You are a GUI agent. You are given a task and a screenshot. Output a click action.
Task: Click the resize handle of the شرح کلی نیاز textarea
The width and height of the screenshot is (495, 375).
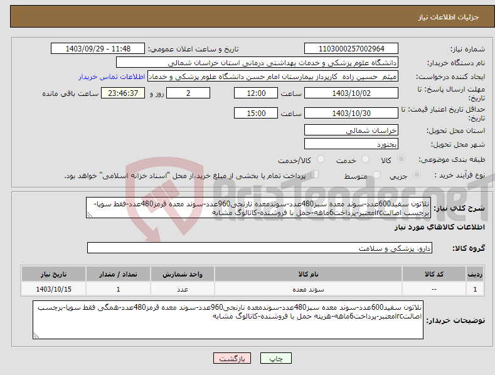[90, 214]
